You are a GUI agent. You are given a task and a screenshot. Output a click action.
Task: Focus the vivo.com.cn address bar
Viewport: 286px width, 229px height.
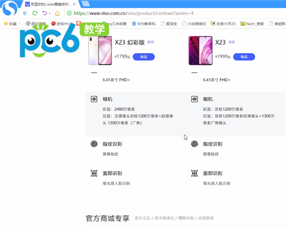pos(133,13)
